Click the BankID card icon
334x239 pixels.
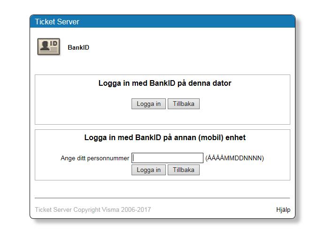tap(49, 47)
